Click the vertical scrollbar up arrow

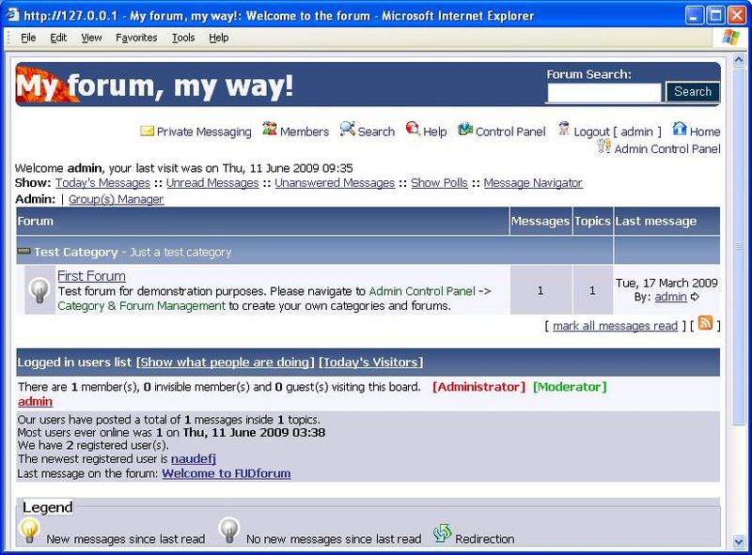coord(739,60)
